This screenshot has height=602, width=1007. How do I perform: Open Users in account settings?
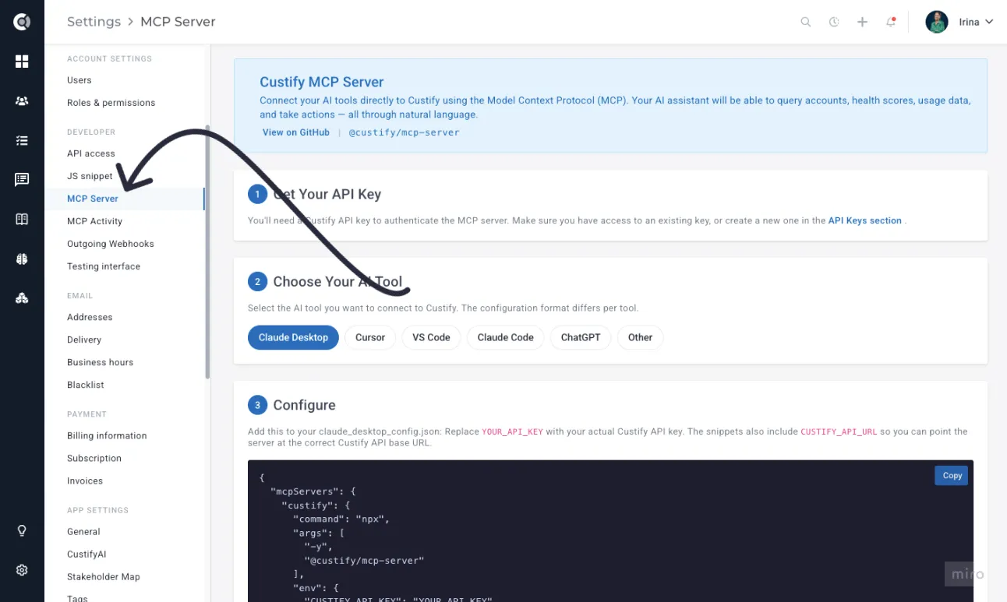(x=79, y=80)
